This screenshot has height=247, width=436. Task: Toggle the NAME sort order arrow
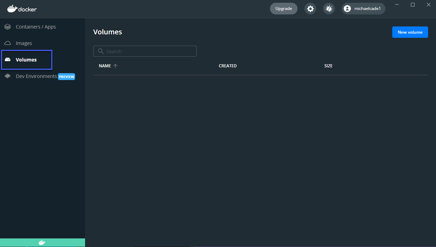pyautogui.click(x=115, y=66)
